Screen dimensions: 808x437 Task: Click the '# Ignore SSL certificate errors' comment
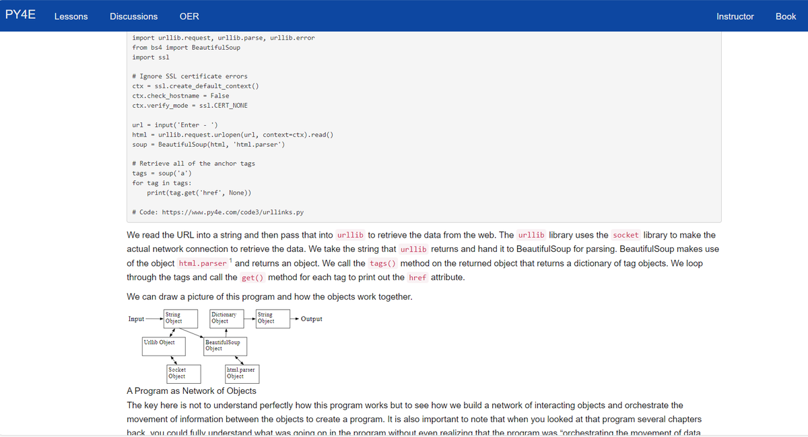point(190,76)
